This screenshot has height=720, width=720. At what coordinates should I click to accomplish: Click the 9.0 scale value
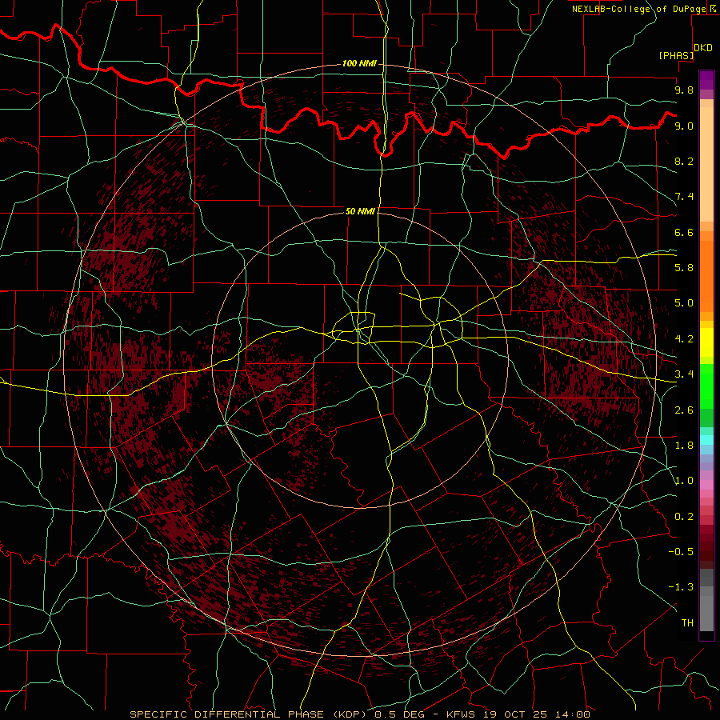coord(684,126)
